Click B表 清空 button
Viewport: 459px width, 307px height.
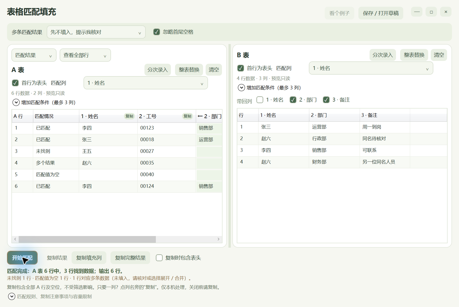tap(439, 55)
